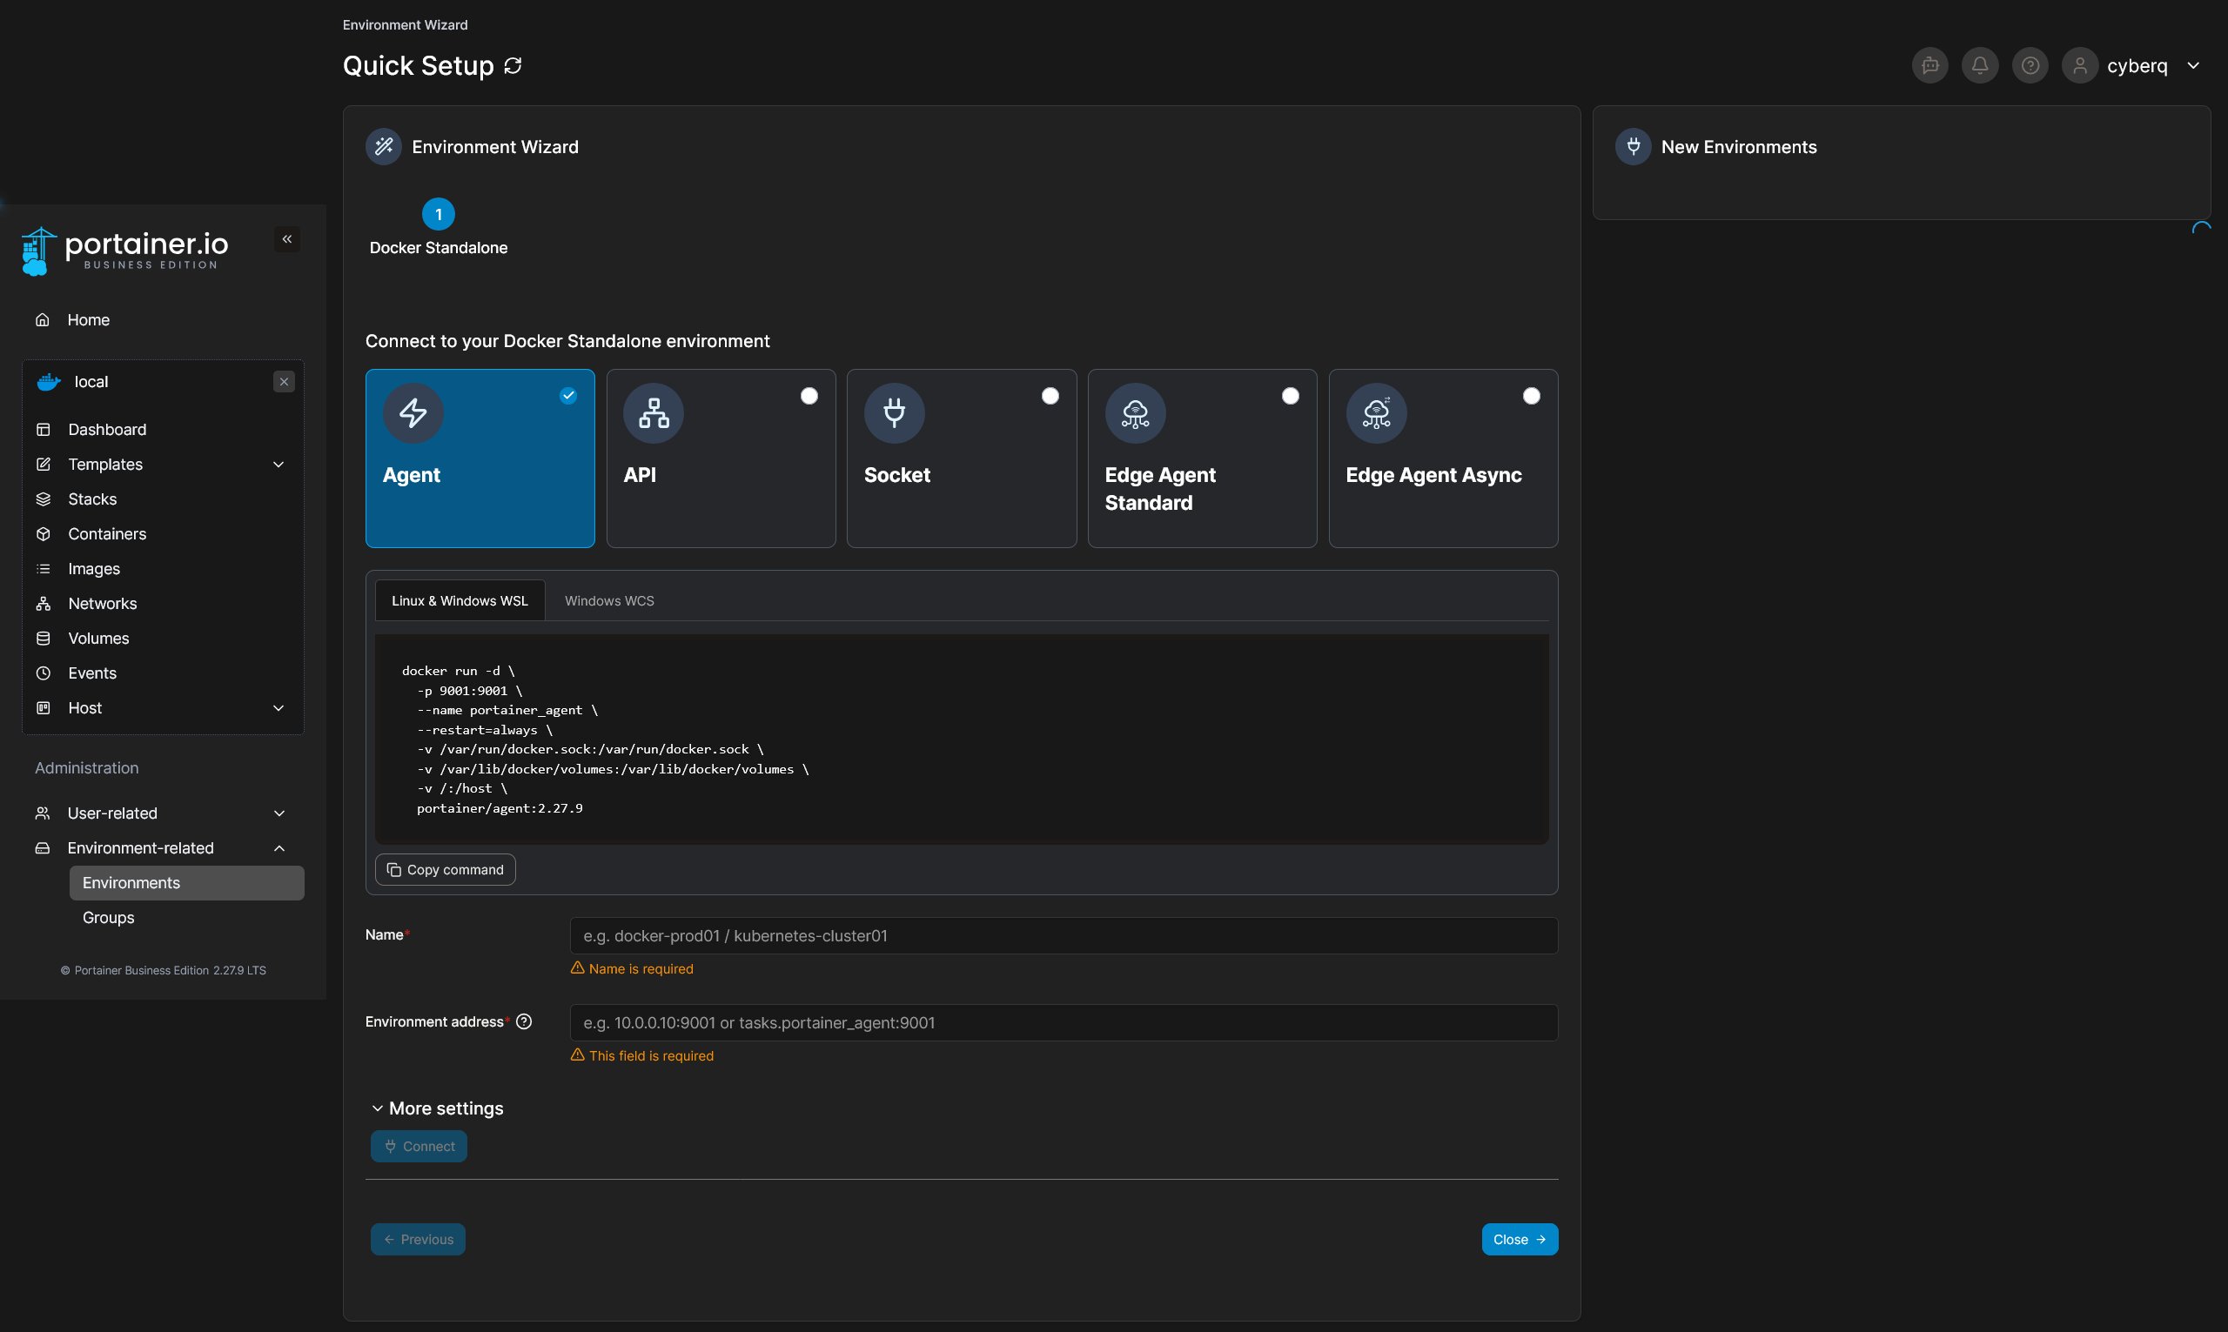This screenshot has height=1332, width=2228.
Task: Switch to Windows WCS tab
Action: 609,600
